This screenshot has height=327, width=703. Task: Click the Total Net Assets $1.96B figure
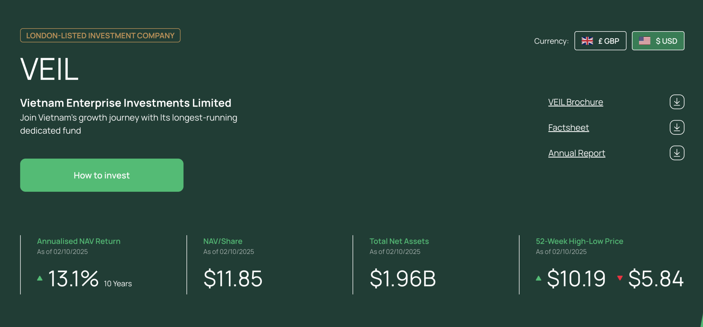tap(403, 279)
